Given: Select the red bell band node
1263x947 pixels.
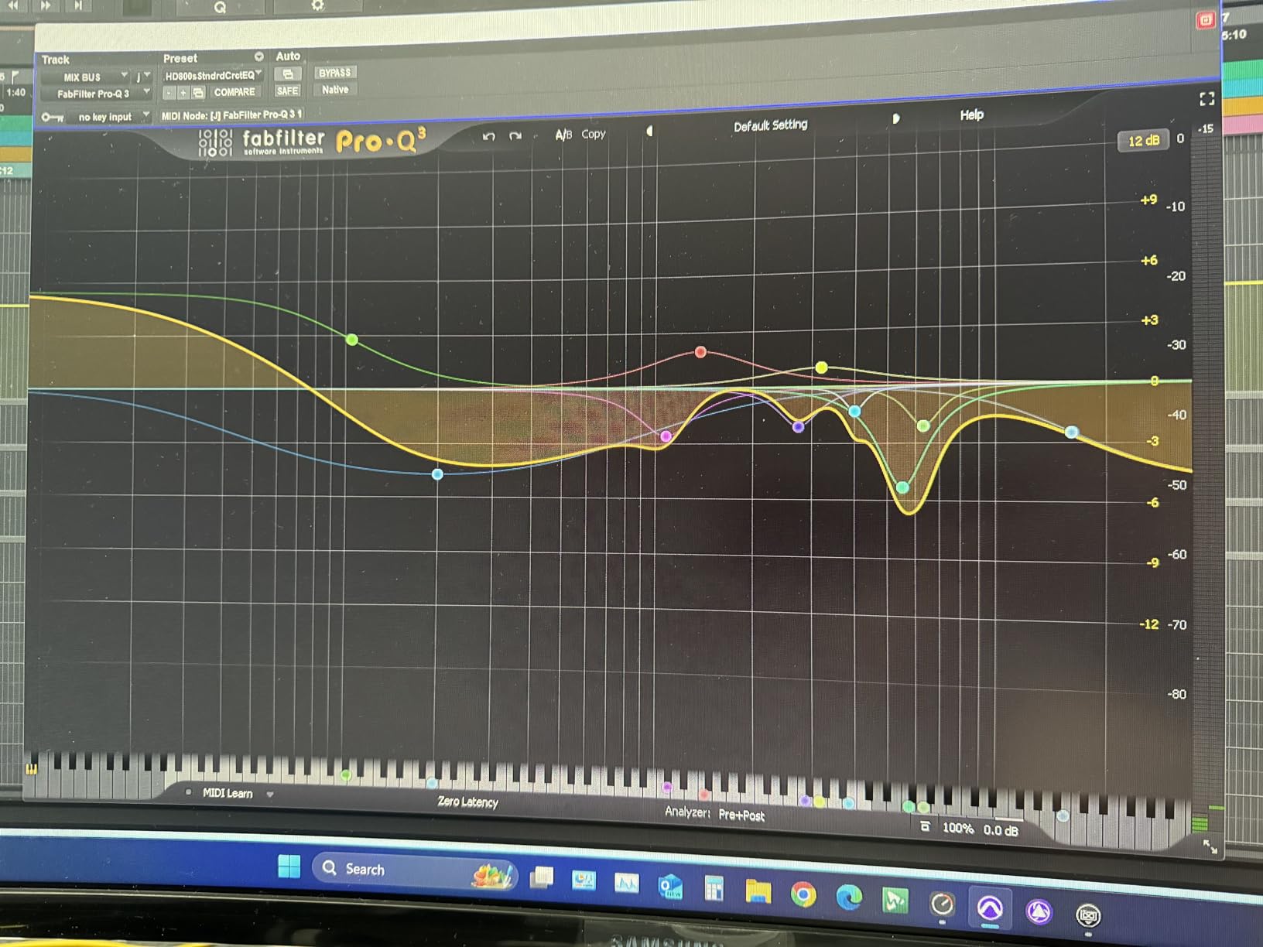Looking at the screenshot, I should point(700,352).
